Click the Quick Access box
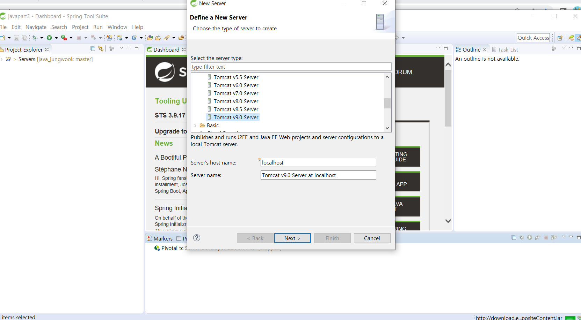This screenshot has width=581, height=320. pos(533,38)
